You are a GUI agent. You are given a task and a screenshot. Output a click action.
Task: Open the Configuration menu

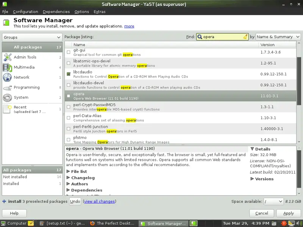tap(25, 12)
